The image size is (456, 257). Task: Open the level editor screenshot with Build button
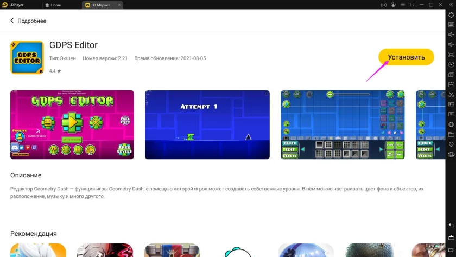(x=343, y=124)
